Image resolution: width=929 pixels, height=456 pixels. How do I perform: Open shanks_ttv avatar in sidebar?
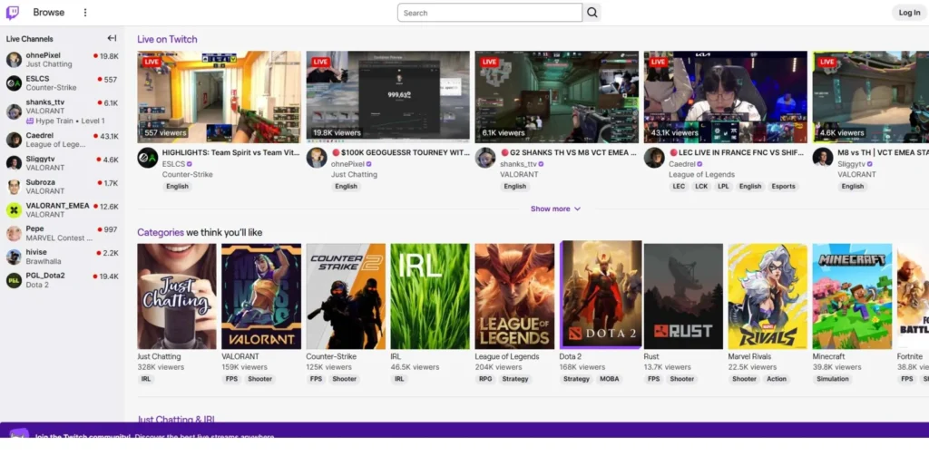[15, 112]
